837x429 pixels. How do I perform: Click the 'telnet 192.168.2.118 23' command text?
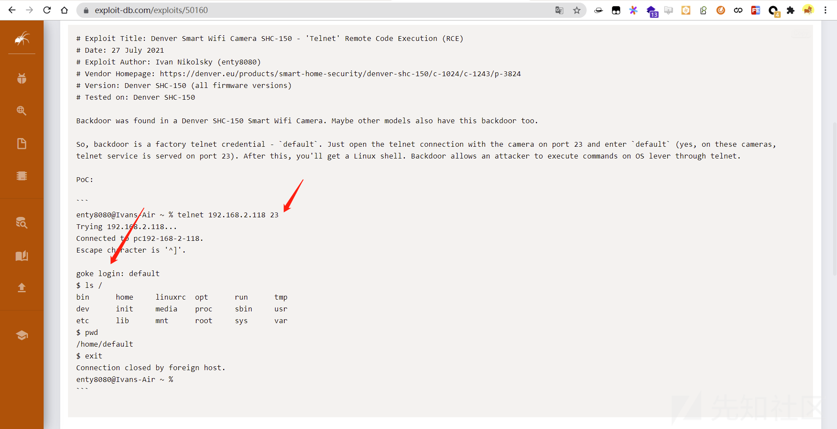pyautogui.click(x=228, y=215)
